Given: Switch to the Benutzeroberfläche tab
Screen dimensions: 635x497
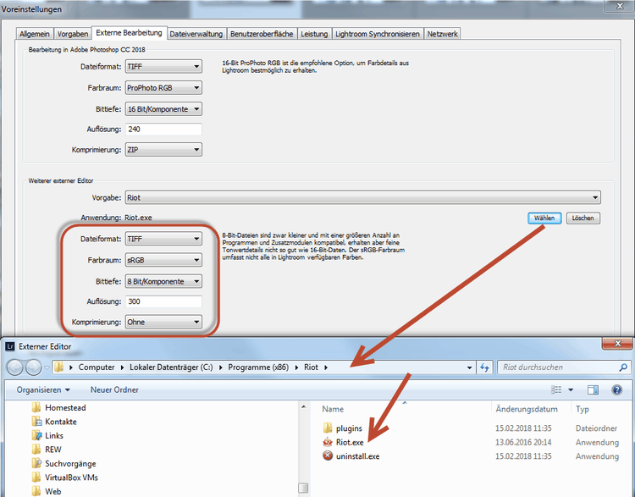Looking at the screenshot, I should tap(262, 34).
